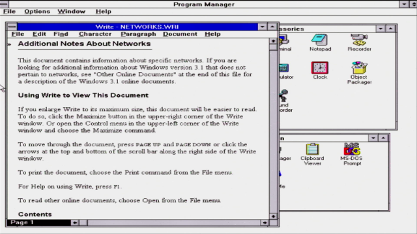Viewport: 417px width, 234px height.
Task: Select the Clipboard Viewer icon
Action: pos(312,155)
